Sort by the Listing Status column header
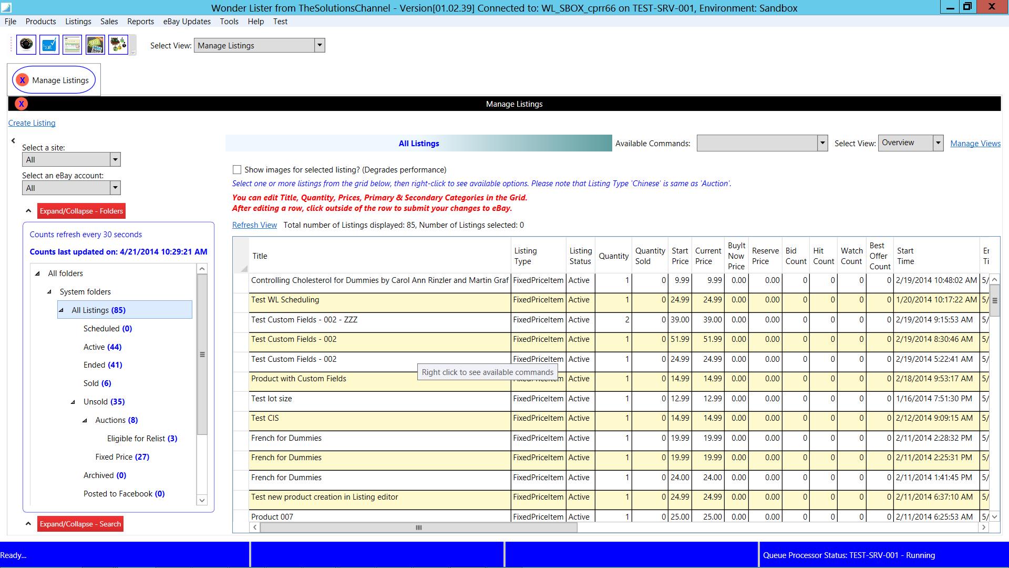 (x=580, y=256)
